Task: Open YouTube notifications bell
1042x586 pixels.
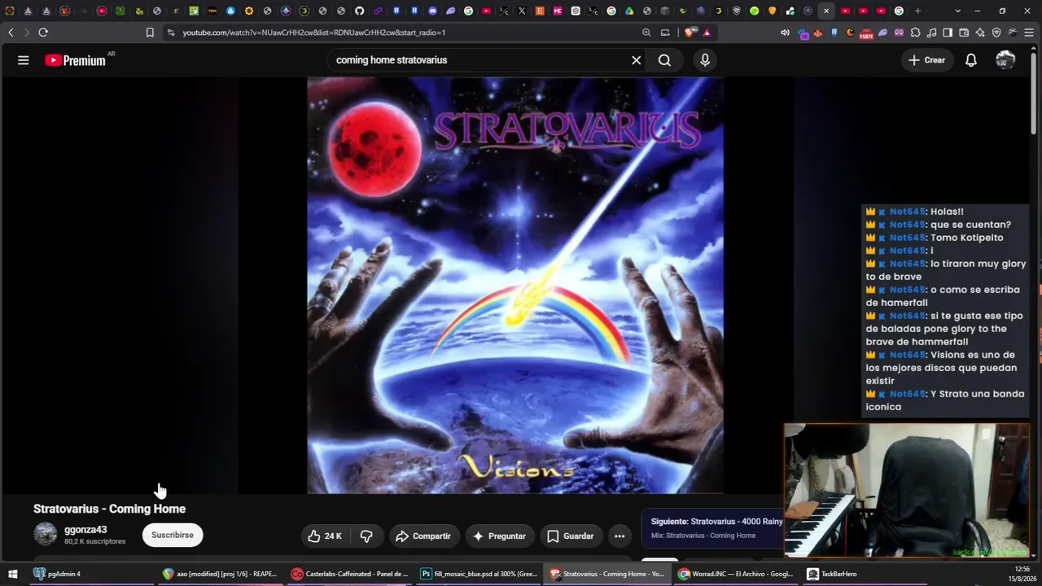Action: click(971, 60)
